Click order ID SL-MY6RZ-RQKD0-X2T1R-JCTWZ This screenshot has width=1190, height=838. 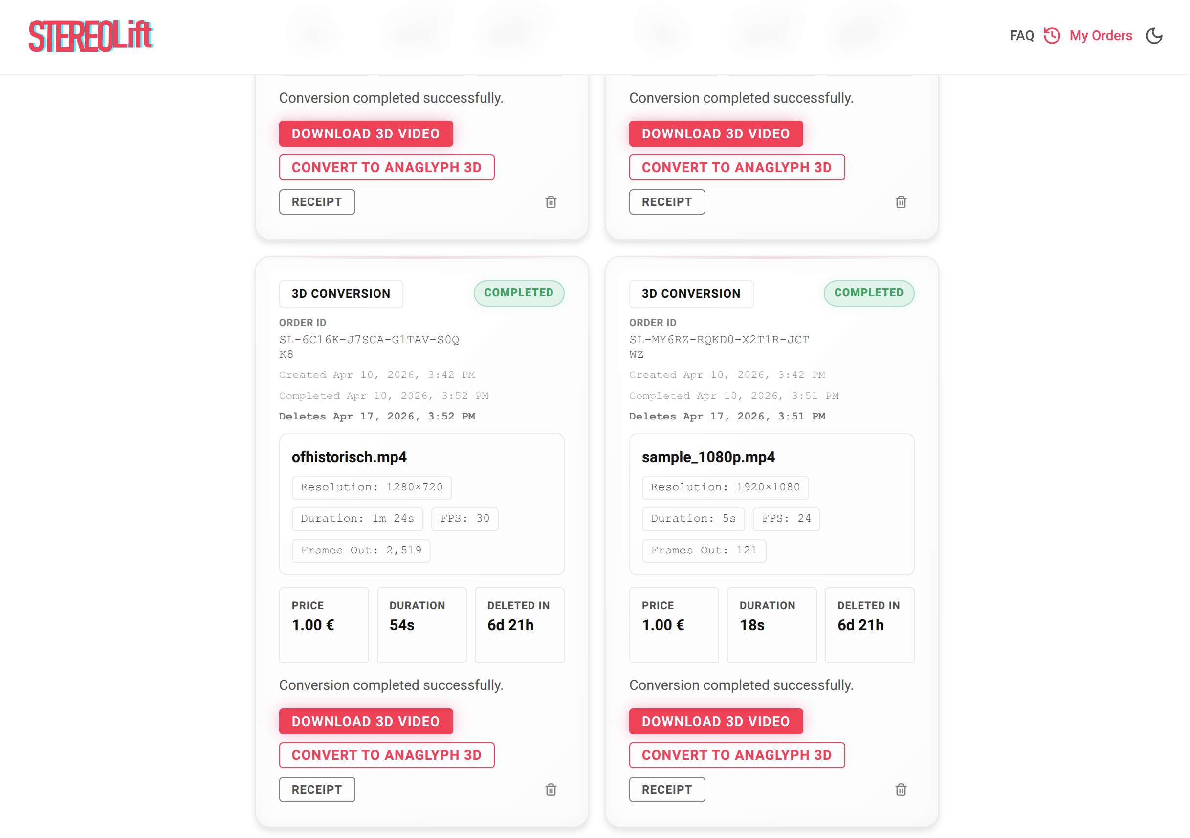pyautogui.click(x=718, y=340)
